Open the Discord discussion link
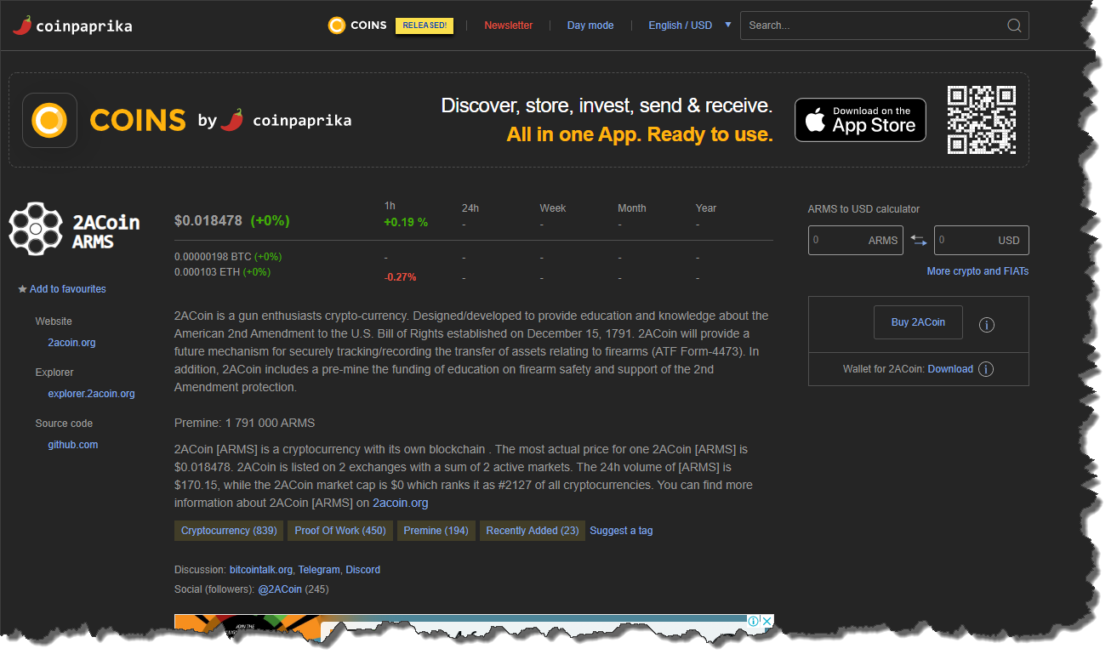Viewport: 1117px width, 660px height. (x=362, y=570)
